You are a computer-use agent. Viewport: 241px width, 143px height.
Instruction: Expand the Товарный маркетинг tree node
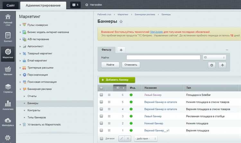pos(20,54)
